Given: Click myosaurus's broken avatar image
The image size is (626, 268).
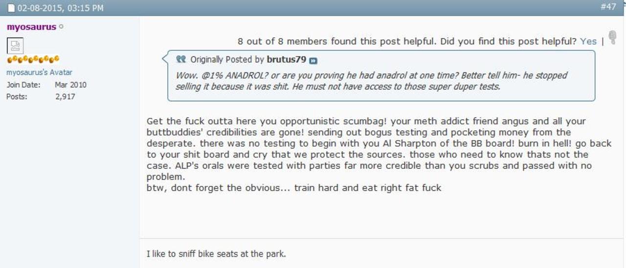Looking at the screenshot, I should point(14,46).
